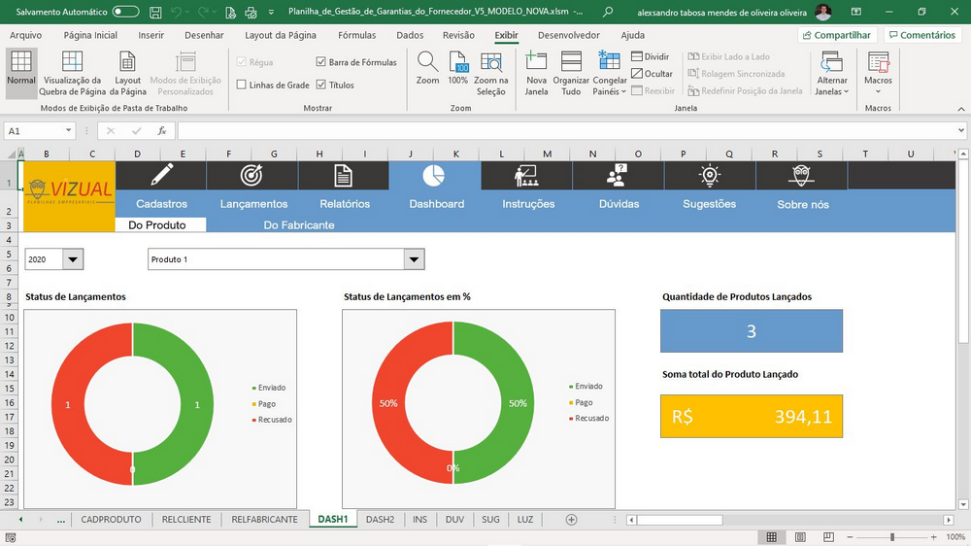Click the Compartilhar button
Viewport: 971px width, 546px height.
pos(837,35)
